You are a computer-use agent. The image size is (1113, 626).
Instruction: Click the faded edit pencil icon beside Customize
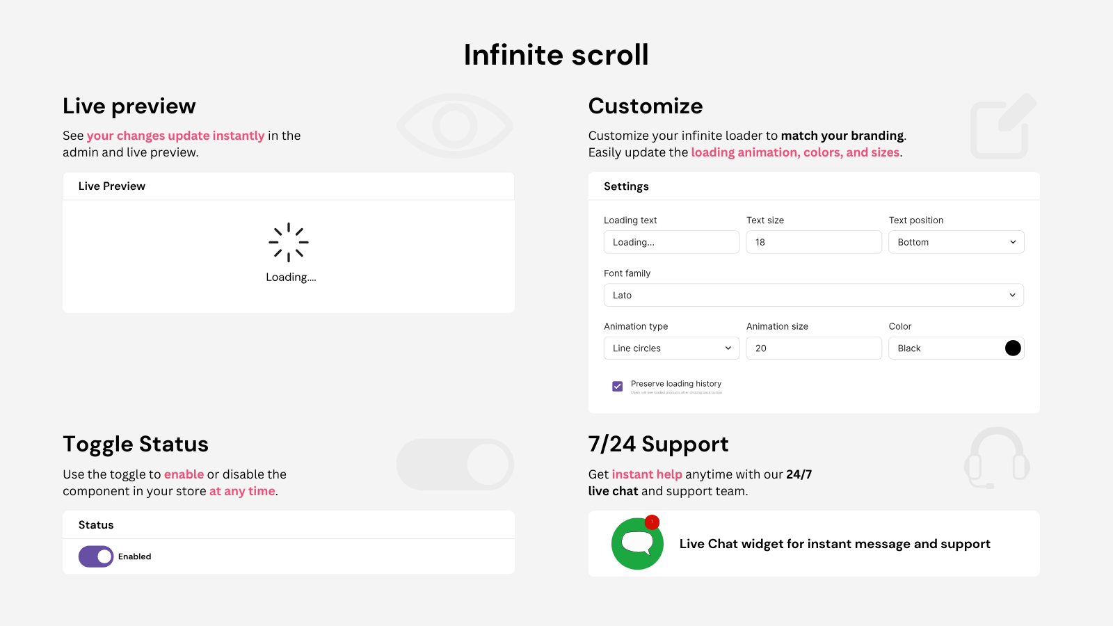point(1003,126)
